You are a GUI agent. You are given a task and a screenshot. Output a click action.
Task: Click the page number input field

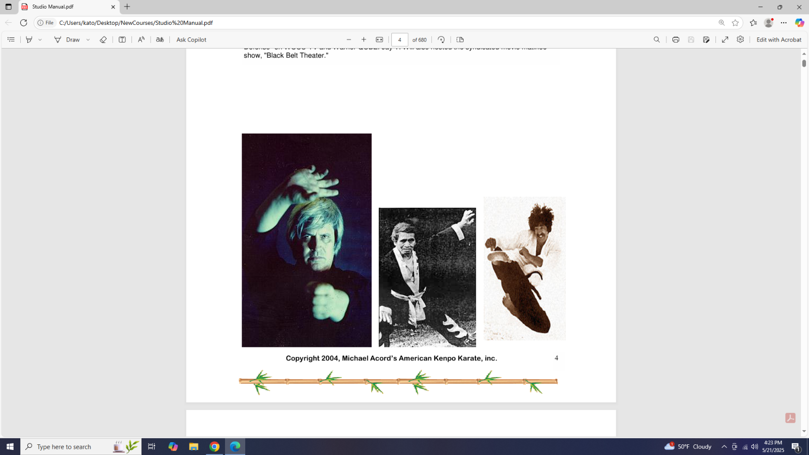point(399,39)
